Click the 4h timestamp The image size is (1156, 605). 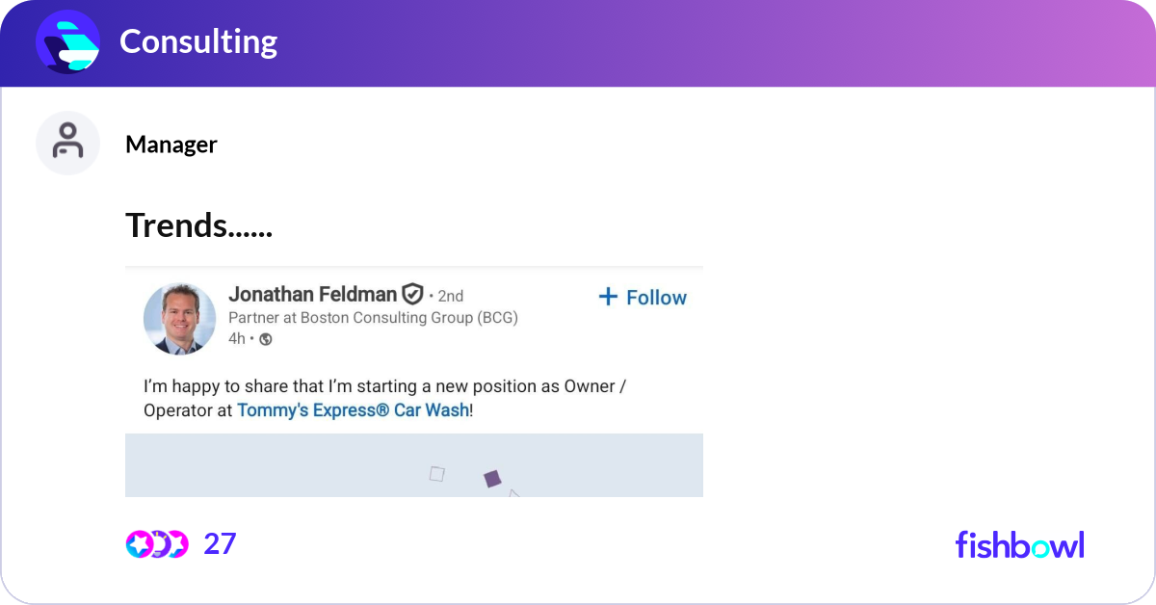(237, 339)
